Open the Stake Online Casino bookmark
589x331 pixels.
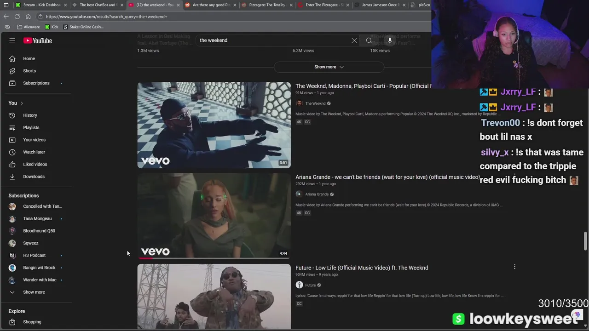[x=83, y=27]
